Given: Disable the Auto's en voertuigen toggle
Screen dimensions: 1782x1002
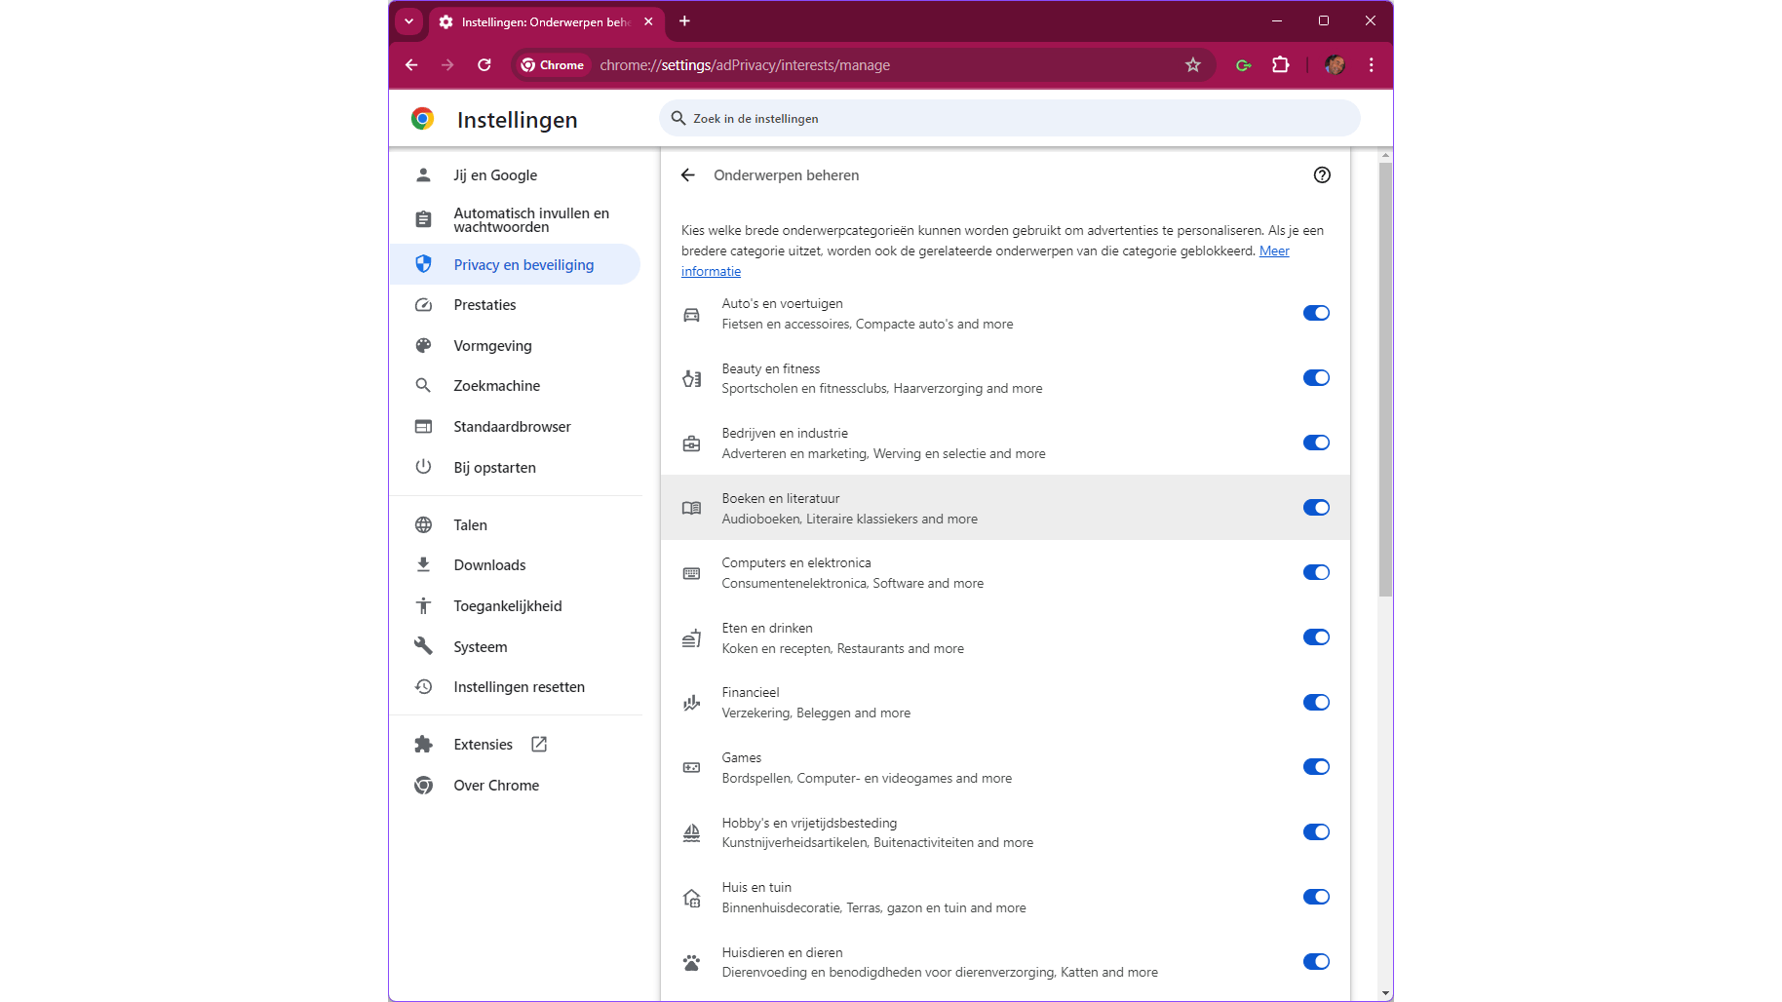Looking at the screenshot, I should tap(1316, 313).
